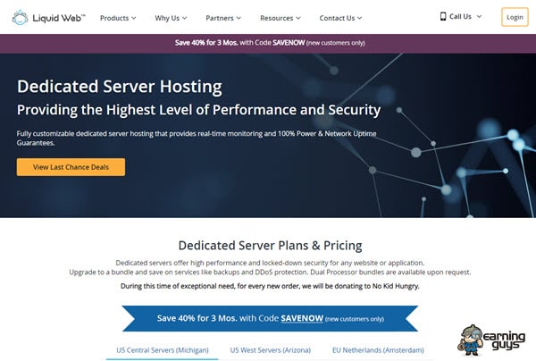The width and height of the screenshot is (536, 361).
Task: Expand the Resources chevron arrow
Action: (x=298, y=18)
